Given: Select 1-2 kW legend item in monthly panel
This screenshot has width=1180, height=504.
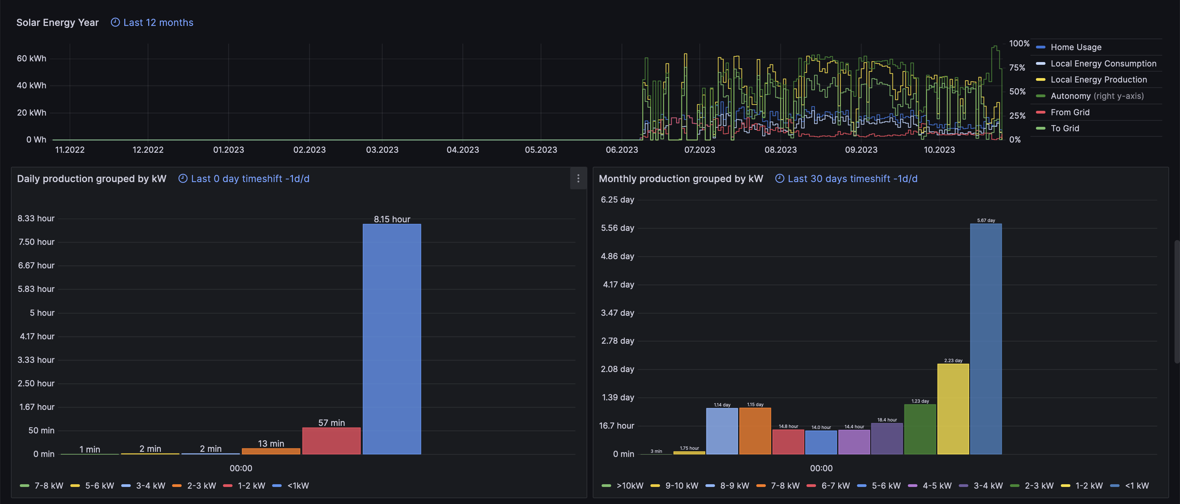Looking at the screenshot, I should pos(1089,486).
